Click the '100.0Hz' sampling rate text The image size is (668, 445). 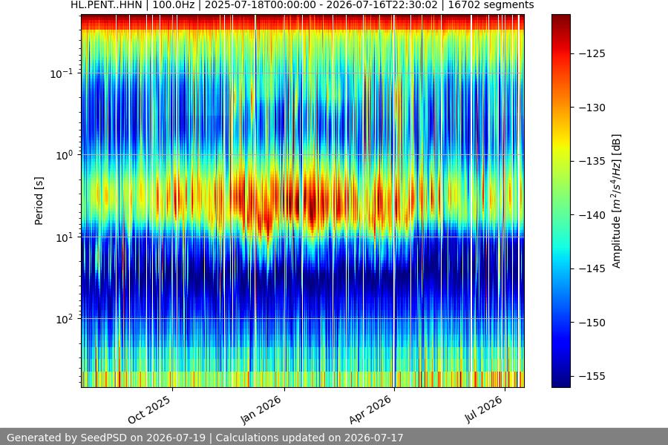175,5
